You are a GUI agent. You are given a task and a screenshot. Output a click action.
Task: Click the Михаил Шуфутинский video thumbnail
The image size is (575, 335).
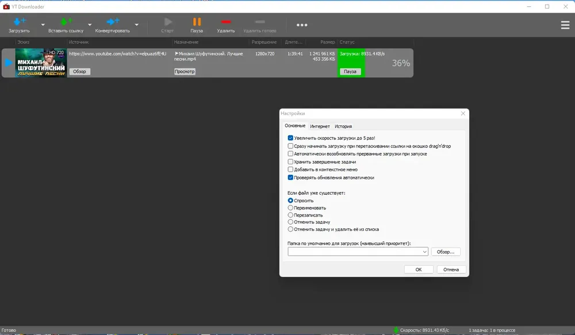click(41, 63)
